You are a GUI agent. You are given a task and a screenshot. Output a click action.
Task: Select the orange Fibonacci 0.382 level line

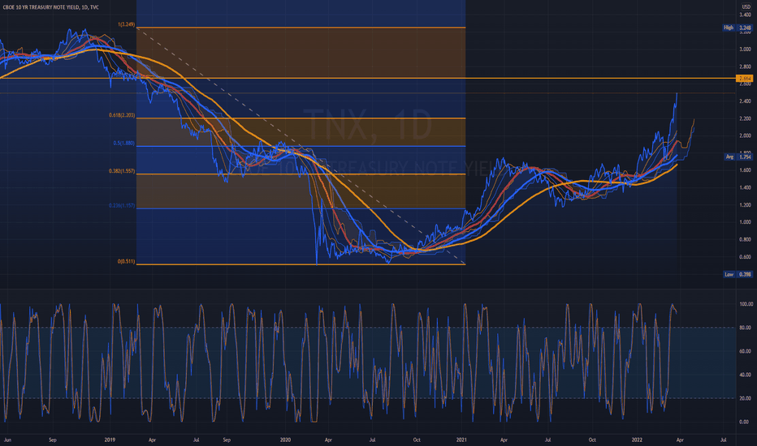click(x=301, y=174)
